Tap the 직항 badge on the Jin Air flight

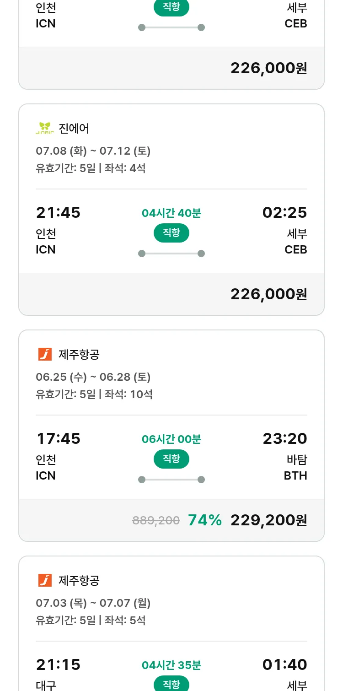[x=171, y=233]
